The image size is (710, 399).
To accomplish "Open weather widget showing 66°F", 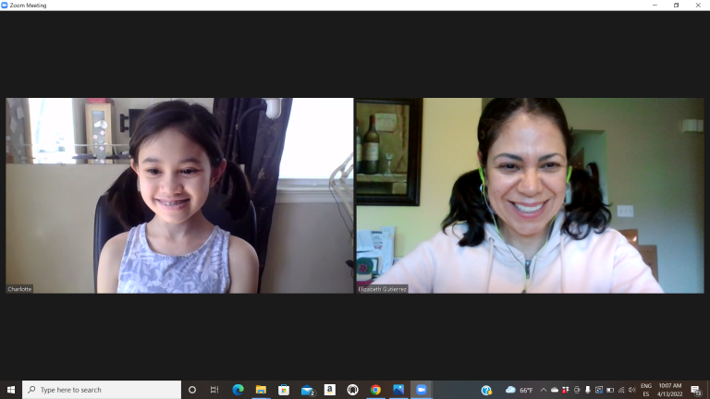I will pos(519,390).
